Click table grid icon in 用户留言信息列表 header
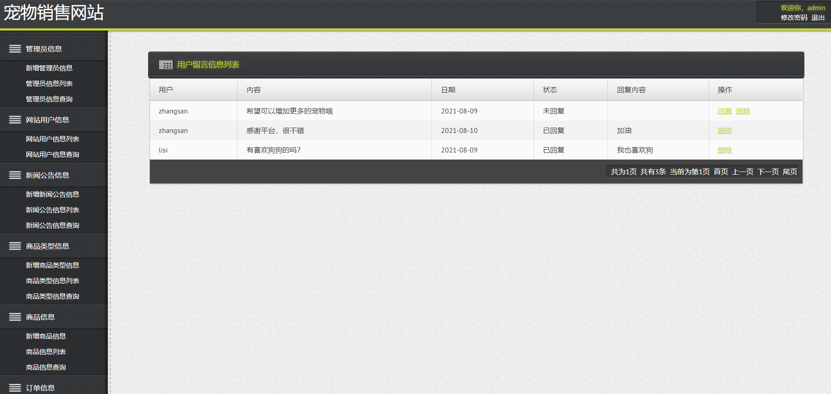Viewport: 831px width, 394px height. [x=166, y=65]
